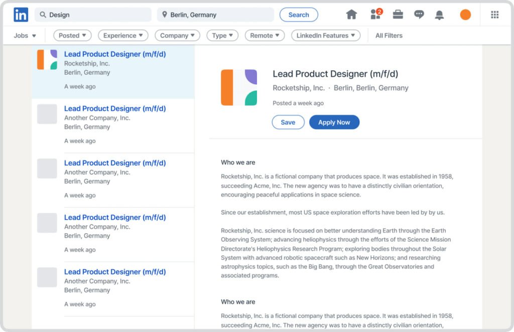This screenshot has height=332, width=514.
Task: Open Messaging speech bubble icon
Action: point(419,15)
